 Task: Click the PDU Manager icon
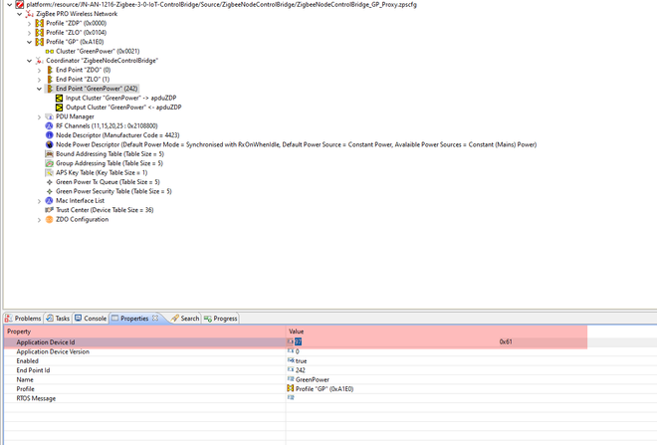[x=50, y=116]
